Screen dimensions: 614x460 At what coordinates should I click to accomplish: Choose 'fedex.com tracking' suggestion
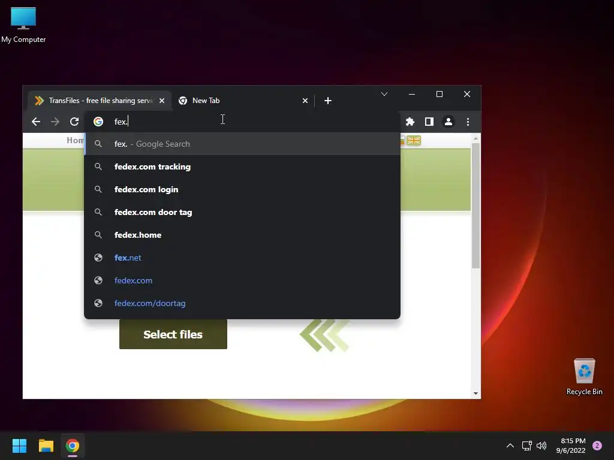tap(242, 167)
